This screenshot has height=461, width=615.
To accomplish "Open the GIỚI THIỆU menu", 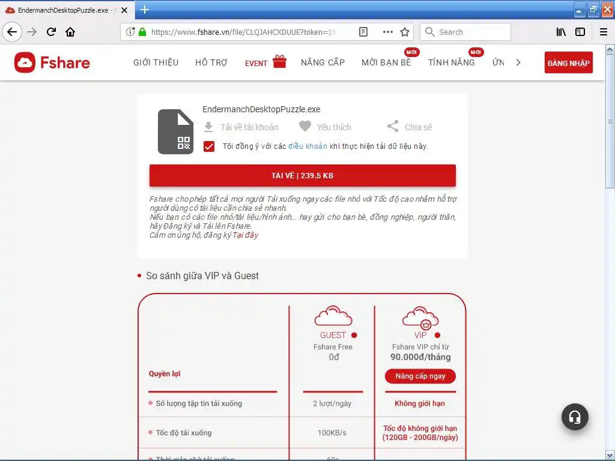I will click(x=156, y=62).
